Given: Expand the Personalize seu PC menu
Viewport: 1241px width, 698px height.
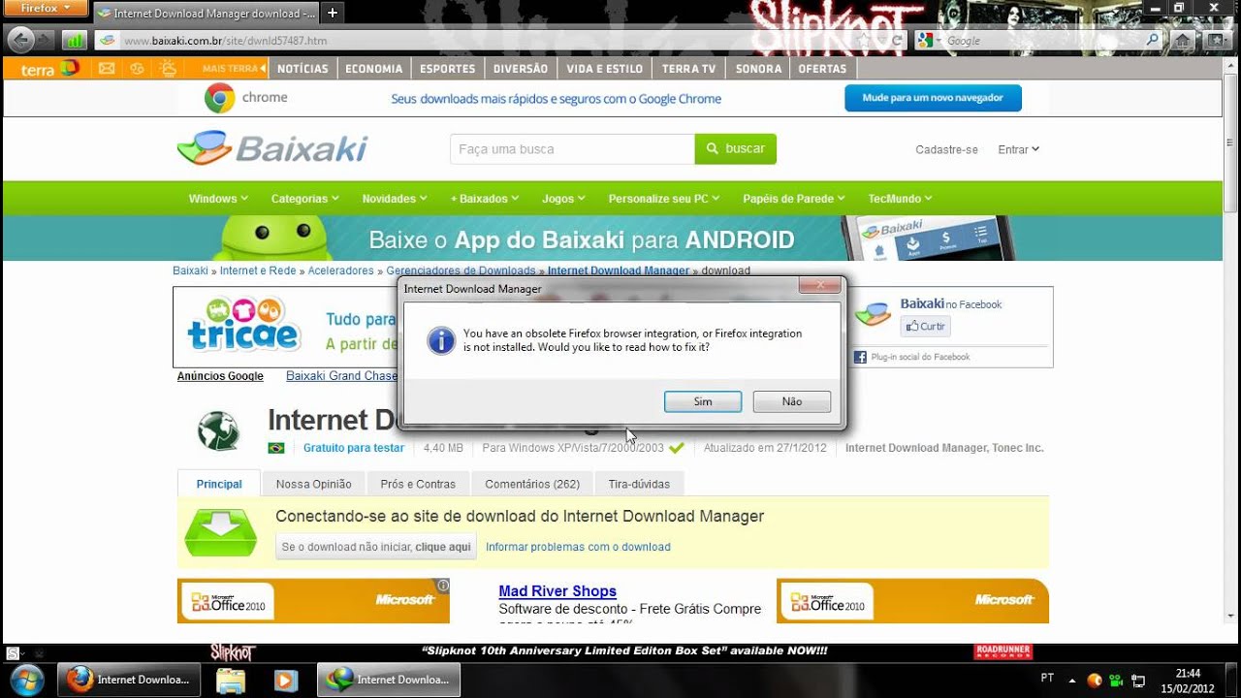Looking at the screenshot, I should [x=663, y=199].
